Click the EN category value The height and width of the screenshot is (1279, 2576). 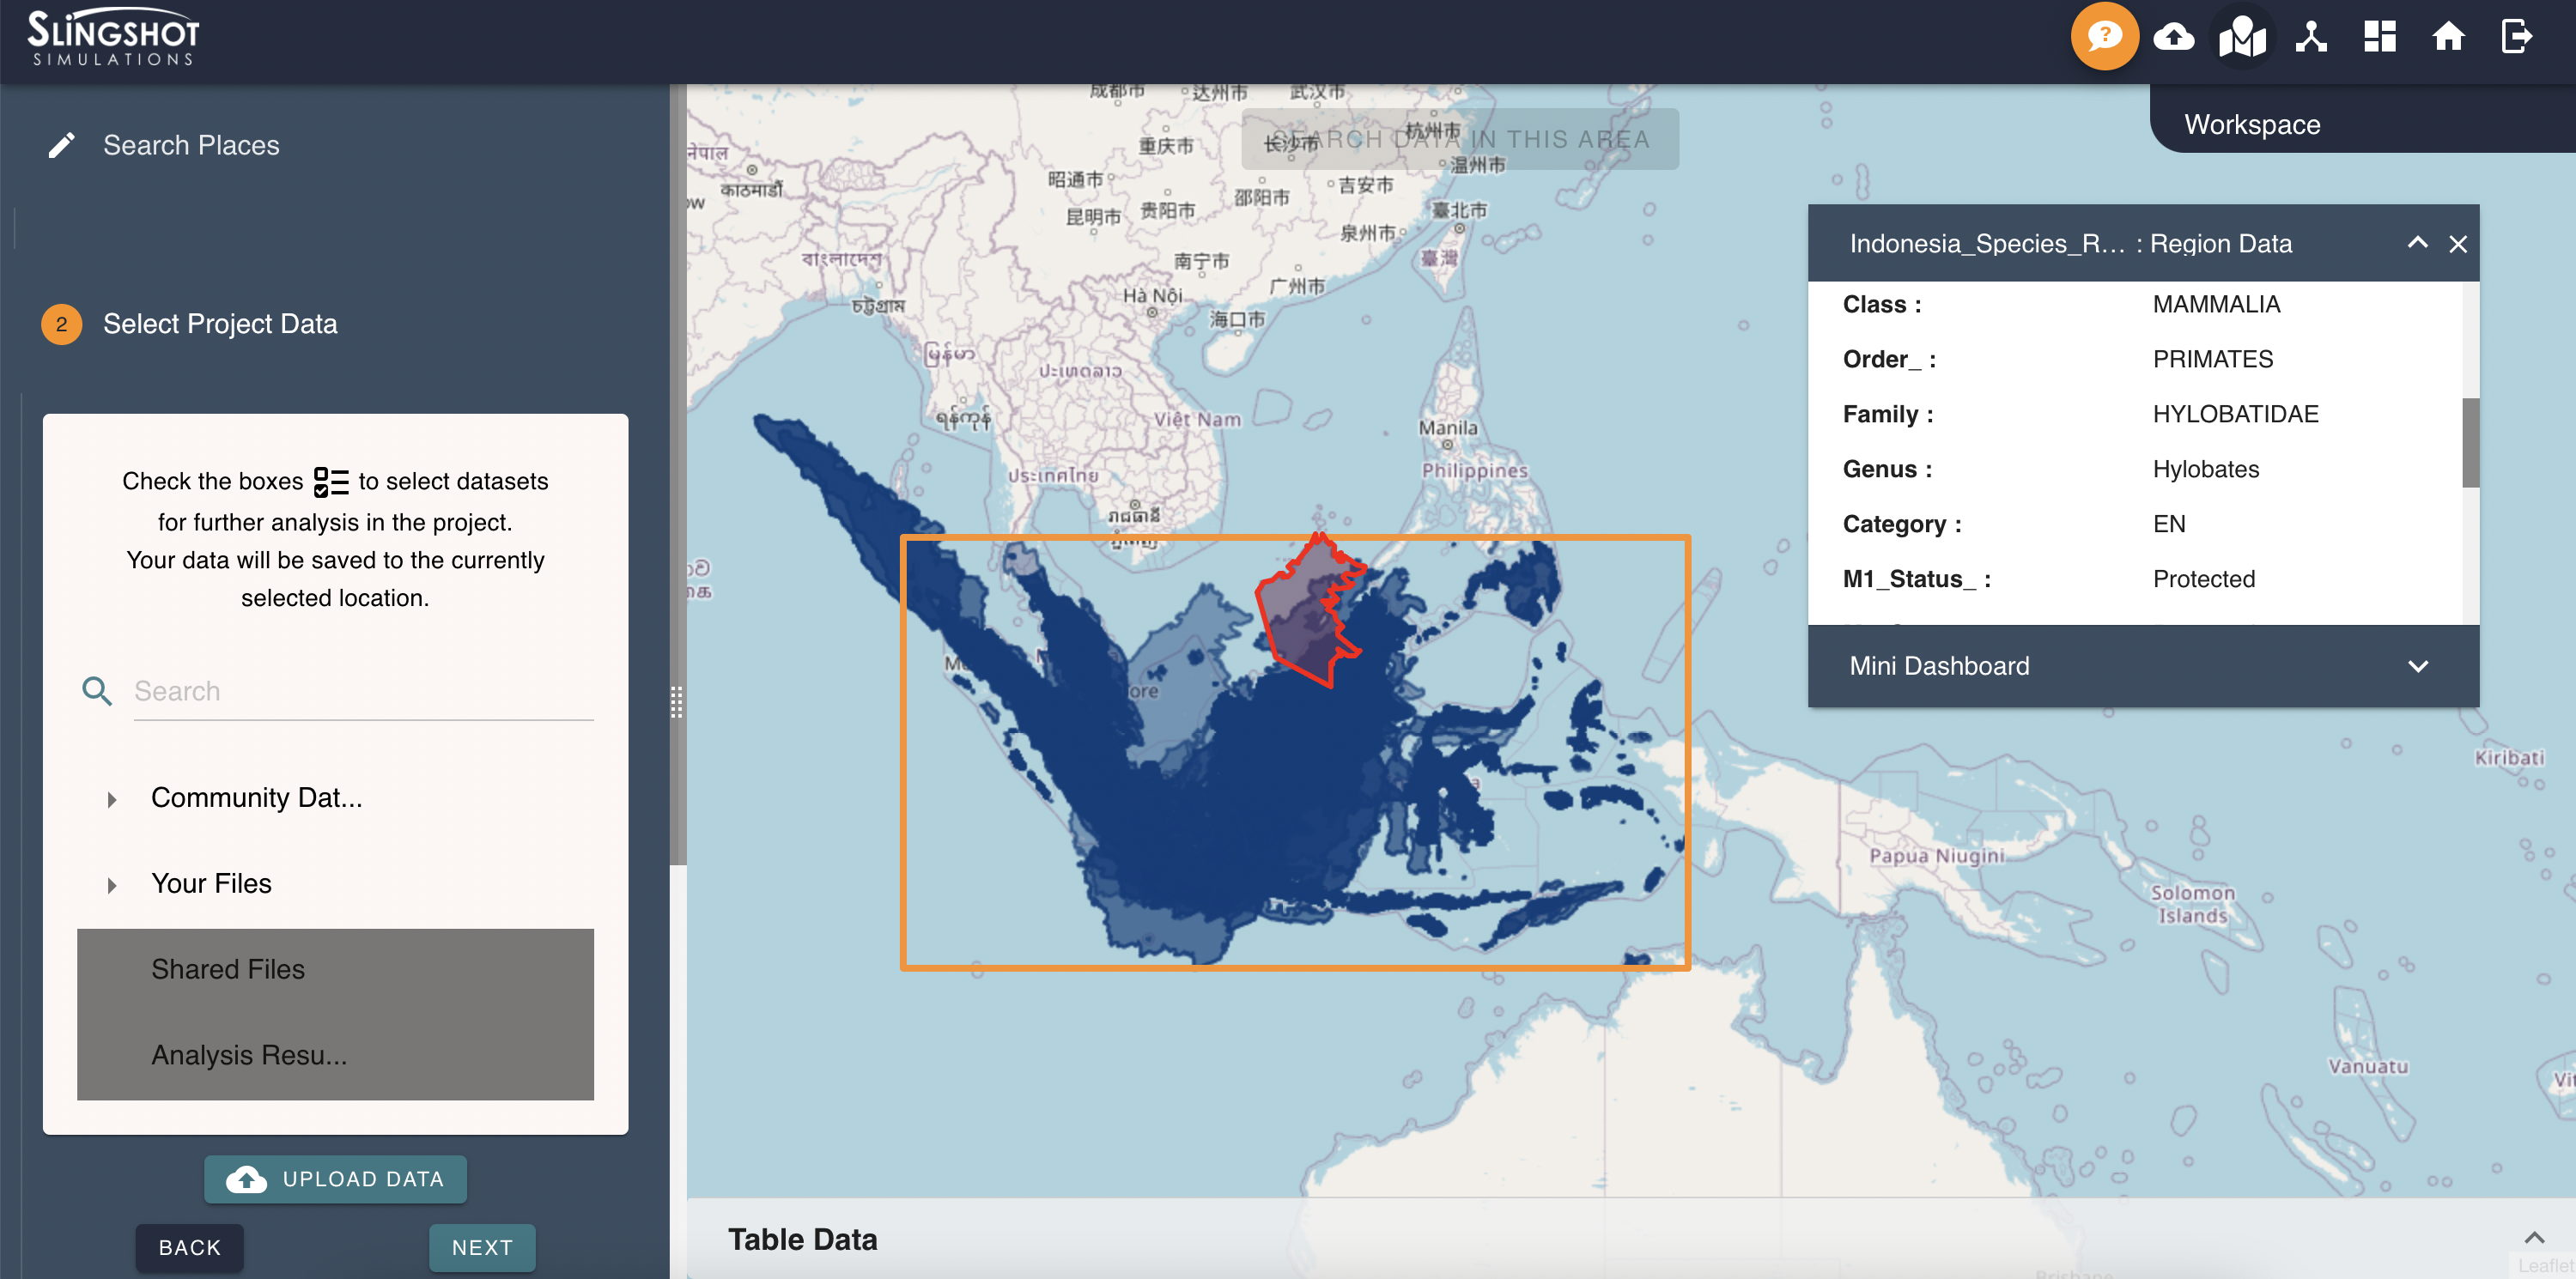[x=2169, y=524]
